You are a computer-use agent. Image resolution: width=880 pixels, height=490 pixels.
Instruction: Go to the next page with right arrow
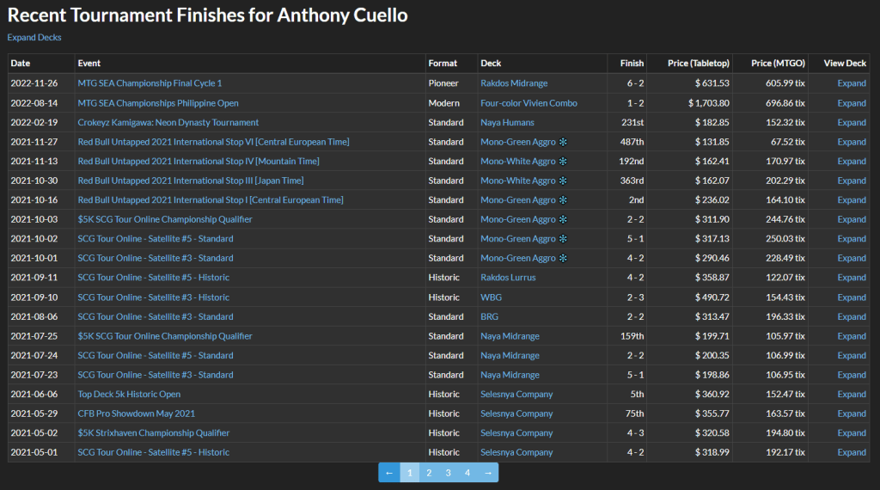(x=487, y=473)
